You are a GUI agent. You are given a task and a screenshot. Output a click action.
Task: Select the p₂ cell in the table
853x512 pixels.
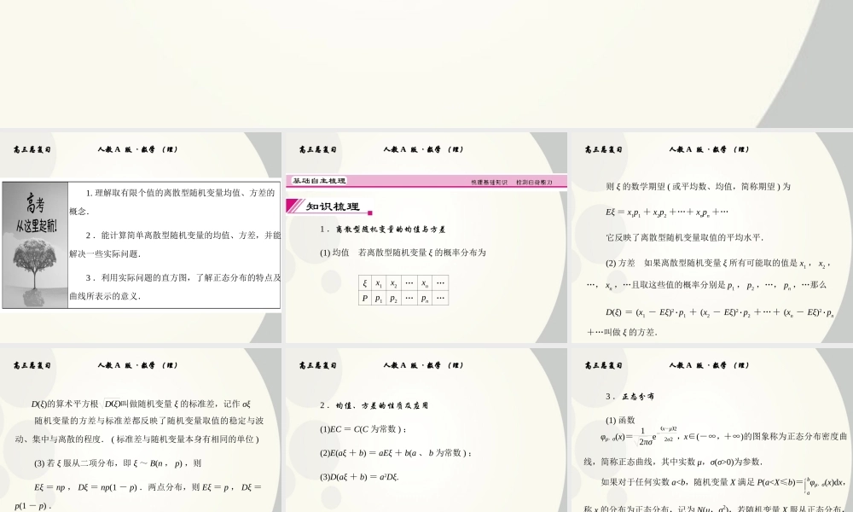[x=393, y=298]
